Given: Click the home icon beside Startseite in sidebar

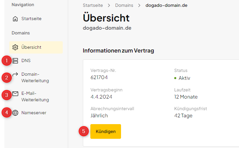Looking at the screenshot, I should coord(15,19).
